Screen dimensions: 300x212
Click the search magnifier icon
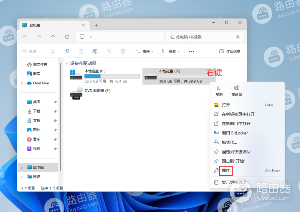(x=238, y=37)
